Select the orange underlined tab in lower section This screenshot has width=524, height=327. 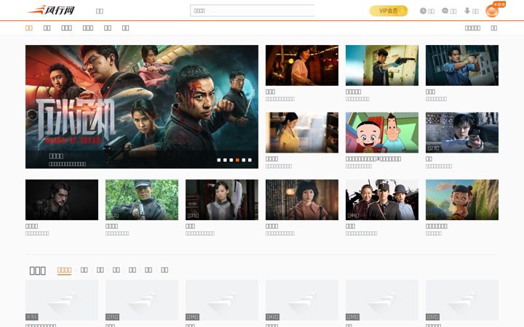click(x=64, y=270)
